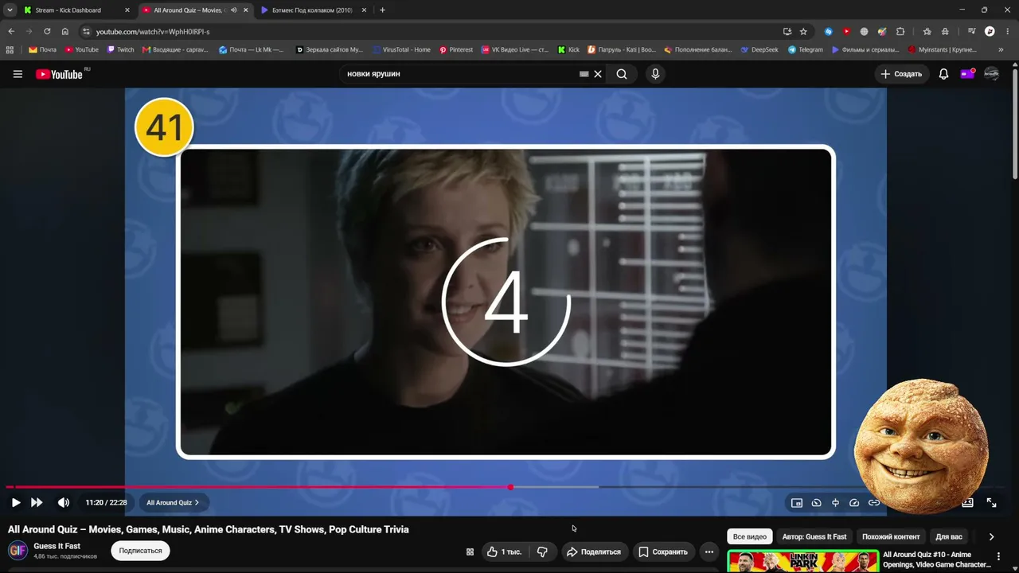The image size is (1019, 573).
Task: Select the Для вас chip
Action: coord(949,536)
